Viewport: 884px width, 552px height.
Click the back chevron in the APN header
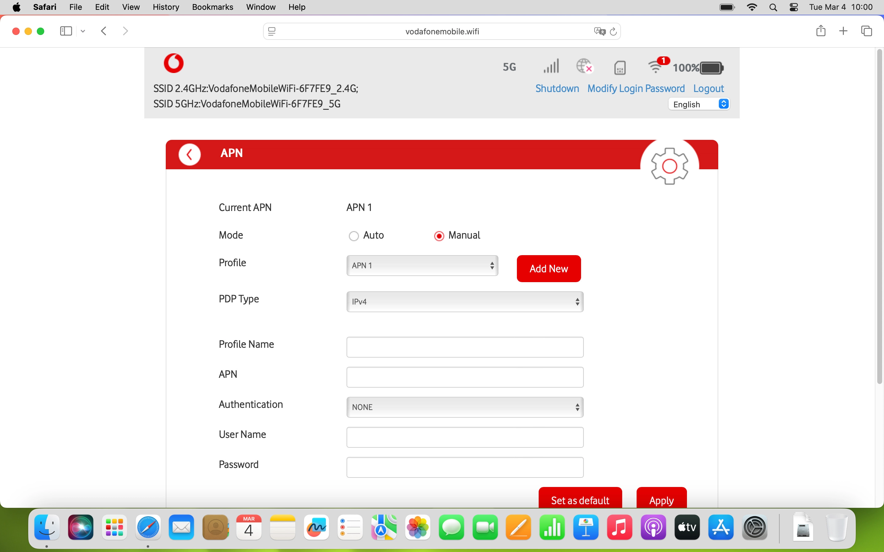(x=190, y=154)
